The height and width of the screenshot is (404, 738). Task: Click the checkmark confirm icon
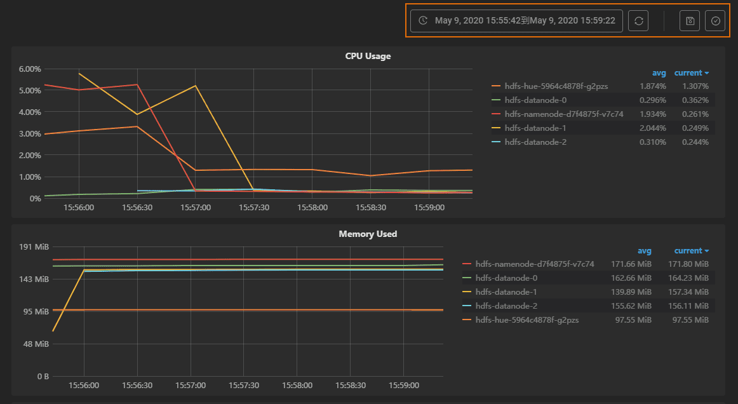click(x=715, y=20)
